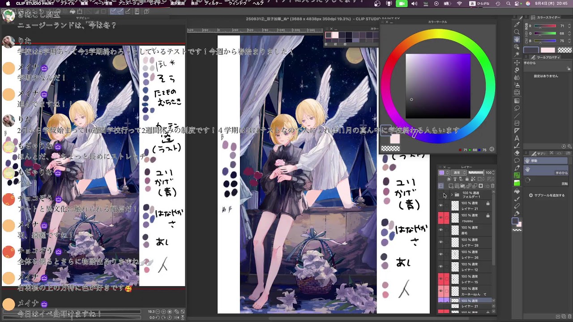Adjust the layer opacity 100 stepper
The image size is (573, 322).
[493, 173]
